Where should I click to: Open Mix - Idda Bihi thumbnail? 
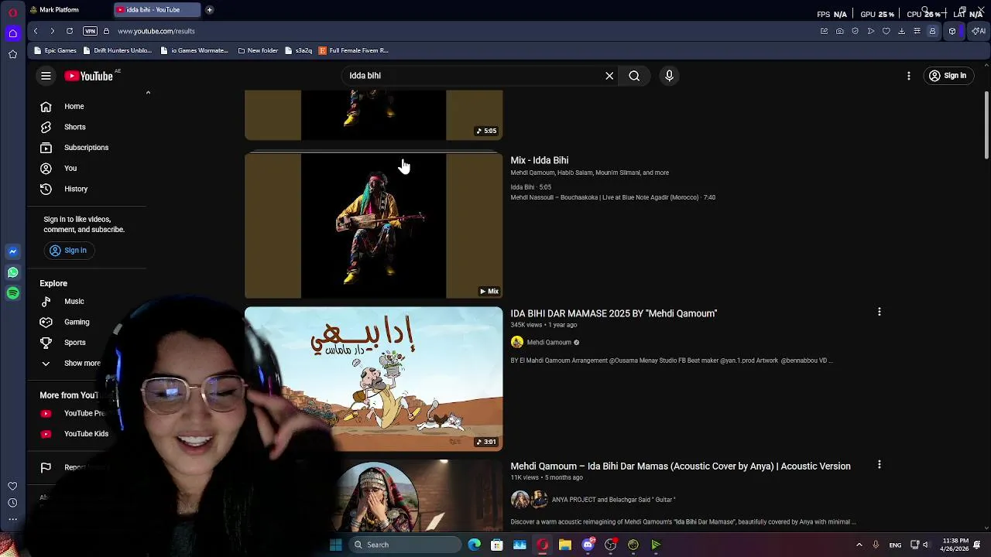(x=373, y=225)
